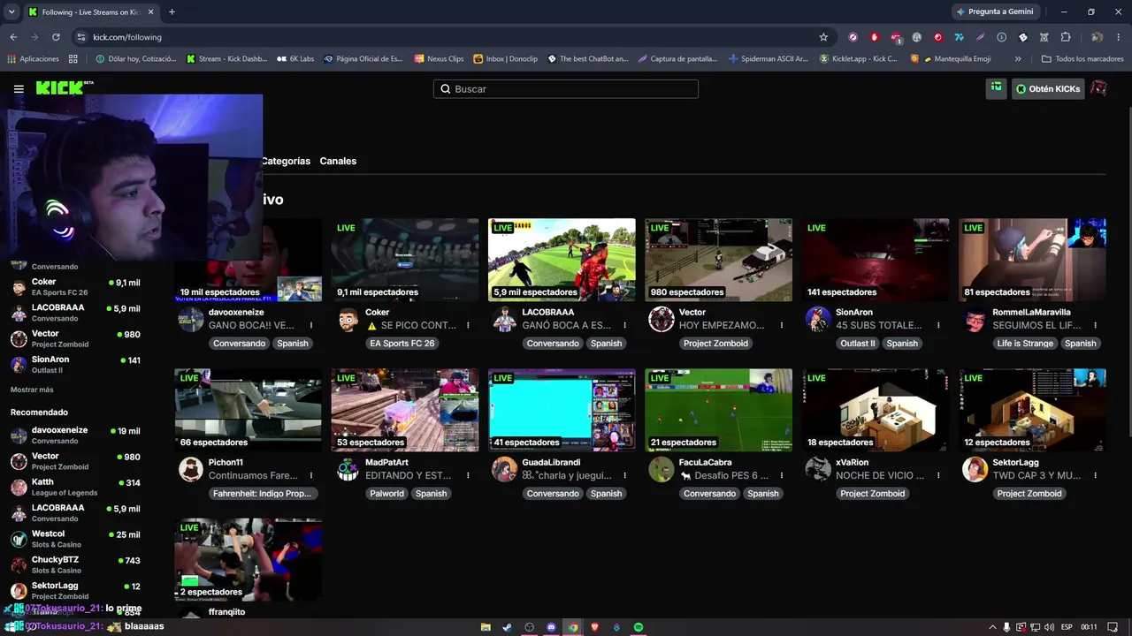
Task: Open Brave browser from the taskbar
Action: (595, 627)
